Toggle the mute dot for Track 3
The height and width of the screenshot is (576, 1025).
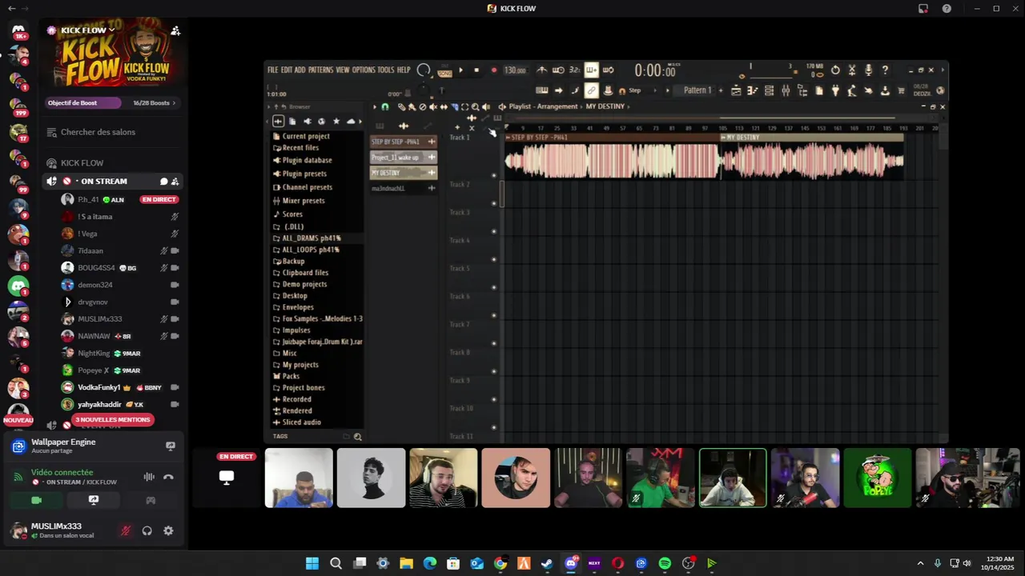pos(494,231)
